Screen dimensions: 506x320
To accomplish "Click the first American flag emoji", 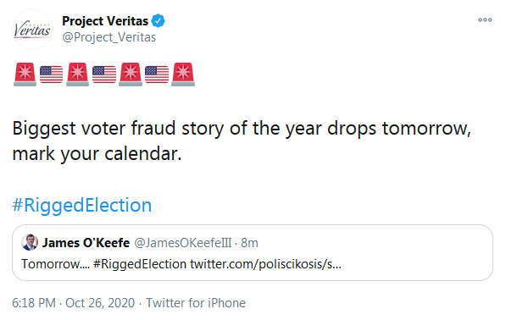I will (52, 74).
